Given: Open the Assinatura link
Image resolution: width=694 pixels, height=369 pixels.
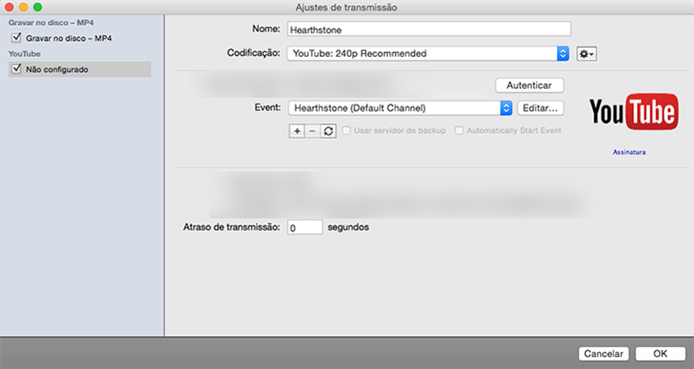Looking at the screenshot, I should [x=629, y=152].
